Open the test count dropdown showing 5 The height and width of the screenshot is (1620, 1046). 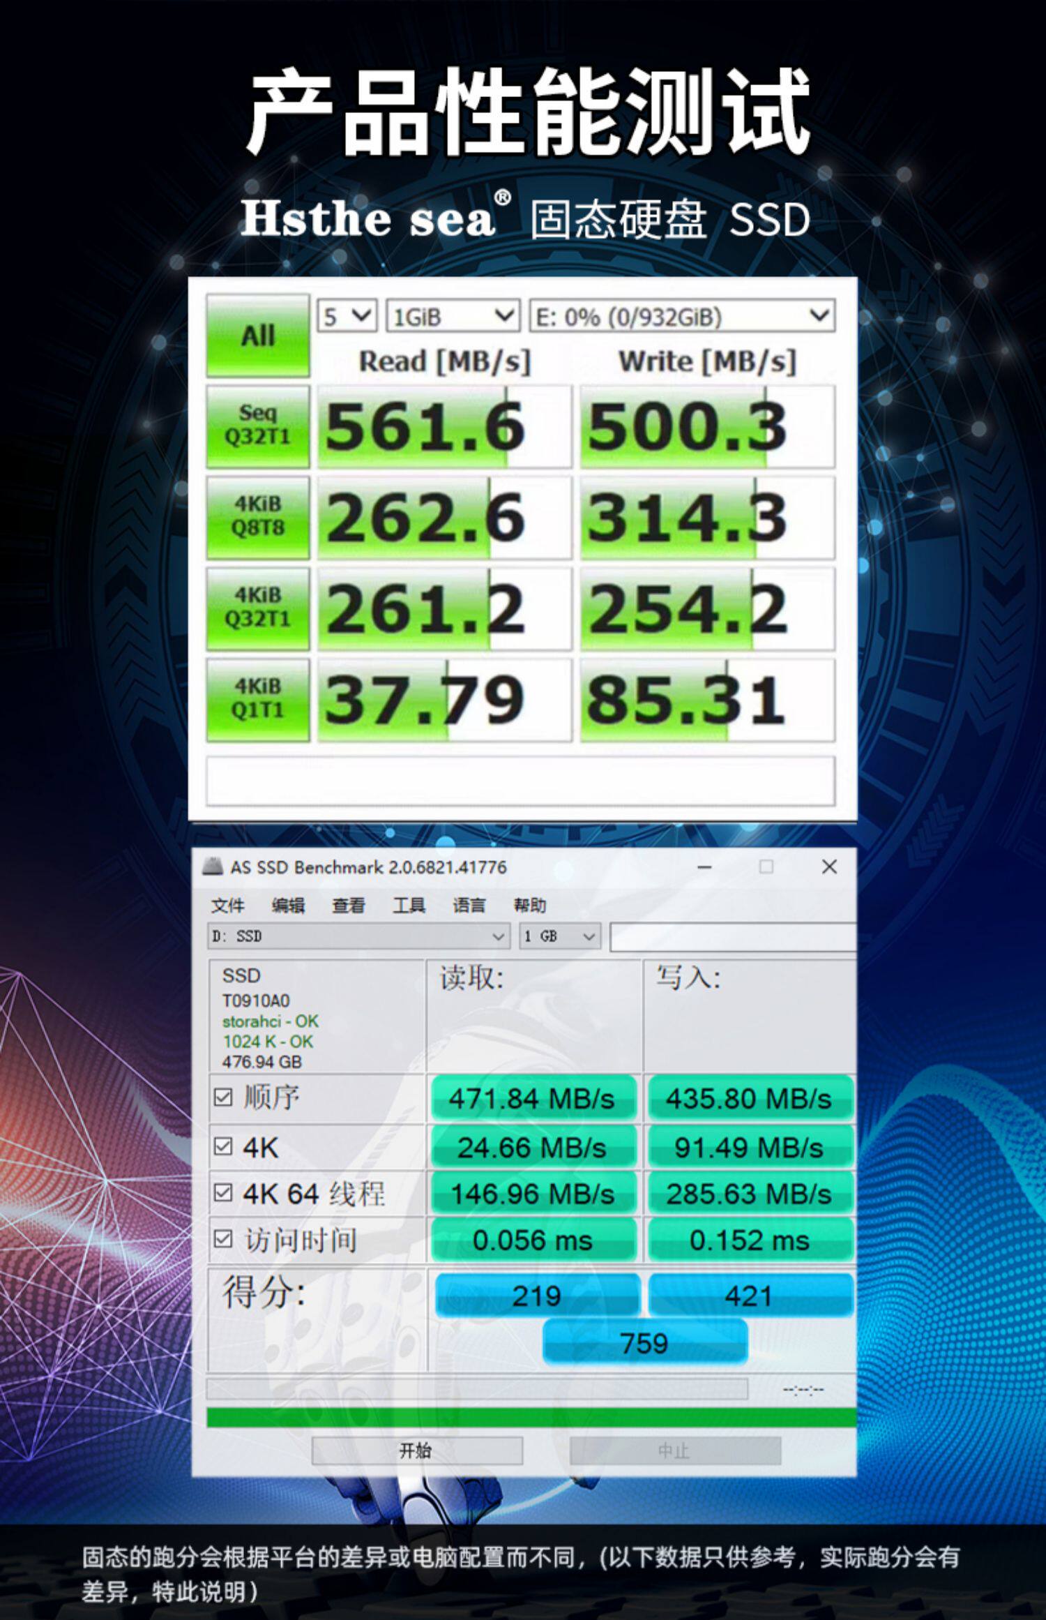(x=347, y=316)
